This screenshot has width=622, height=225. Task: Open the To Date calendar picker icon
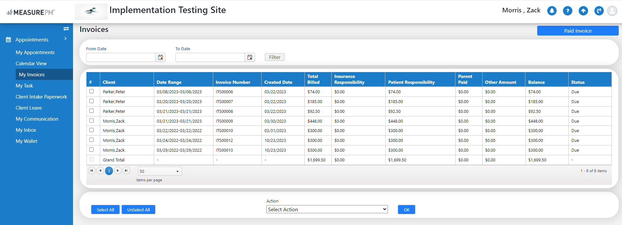250,57
